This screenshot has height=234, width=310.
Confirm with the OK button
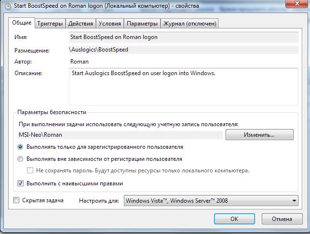coord(234,219)
